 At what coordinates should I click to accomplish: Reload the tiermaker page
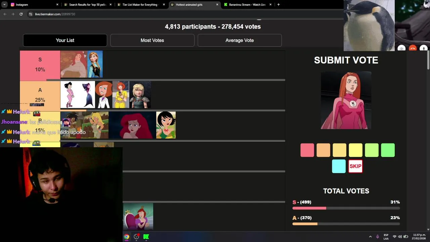(21, 14)
